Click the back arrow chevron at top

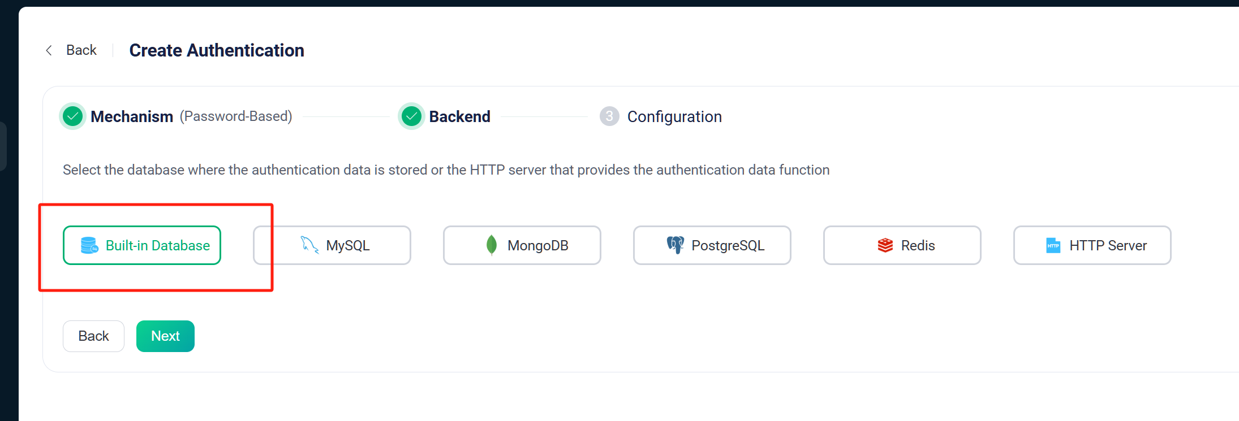point(49,50)
